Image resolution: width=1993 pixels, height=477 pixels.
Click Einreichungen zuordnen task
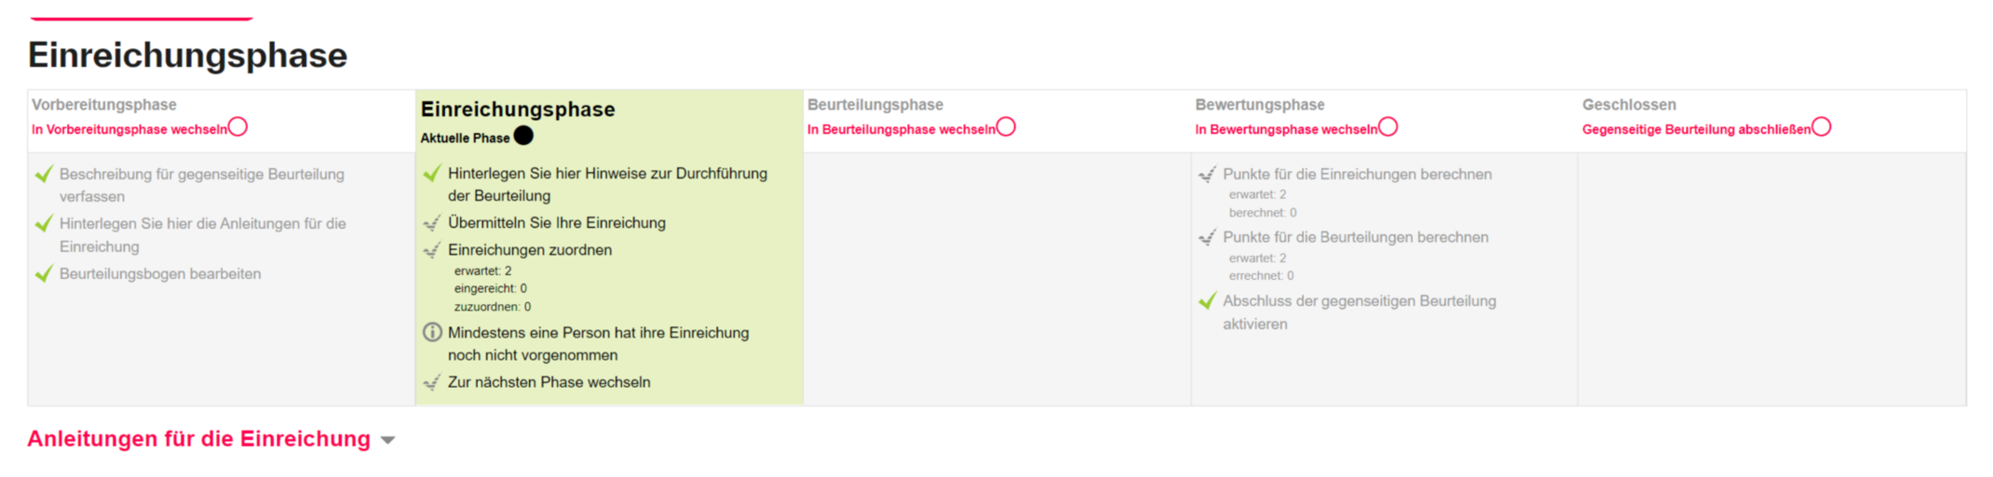[529, 250]
